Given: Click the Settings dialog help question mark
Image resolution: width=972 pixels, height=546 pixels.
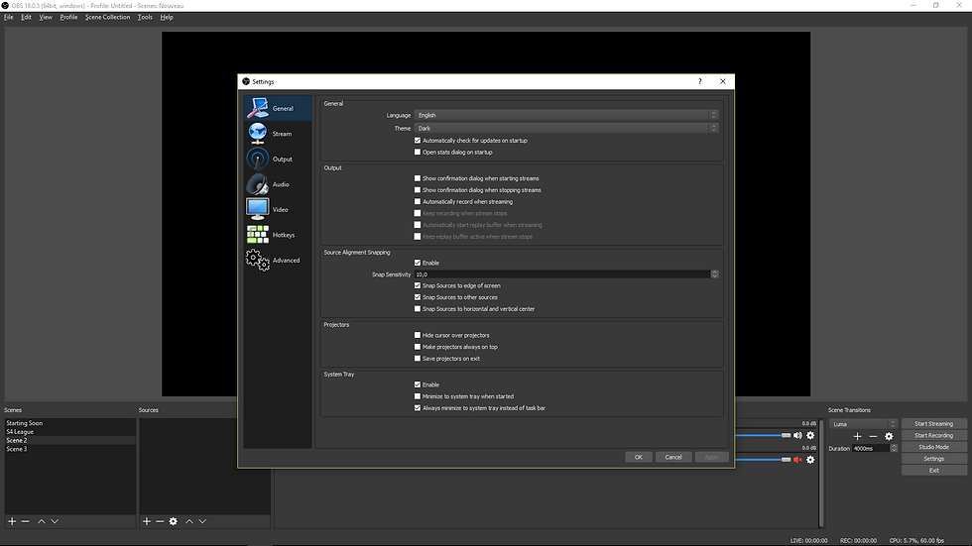Looking at the screenshot, I should (700, 81).
